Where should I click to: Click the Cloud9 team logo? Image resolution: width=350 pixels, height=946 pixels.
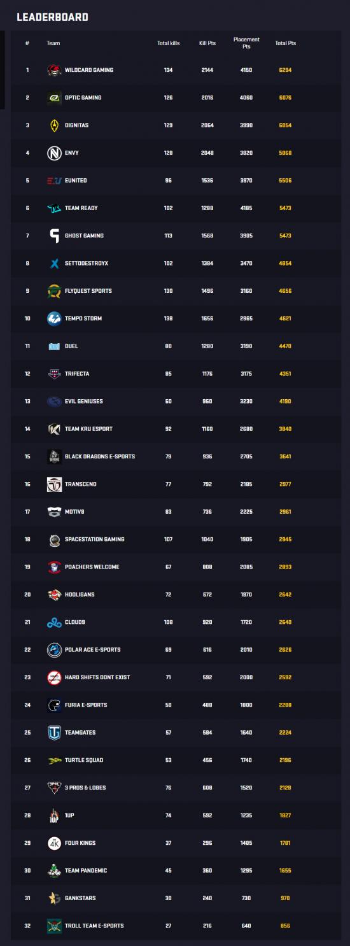pyautogui.click(x=54, y=622)
